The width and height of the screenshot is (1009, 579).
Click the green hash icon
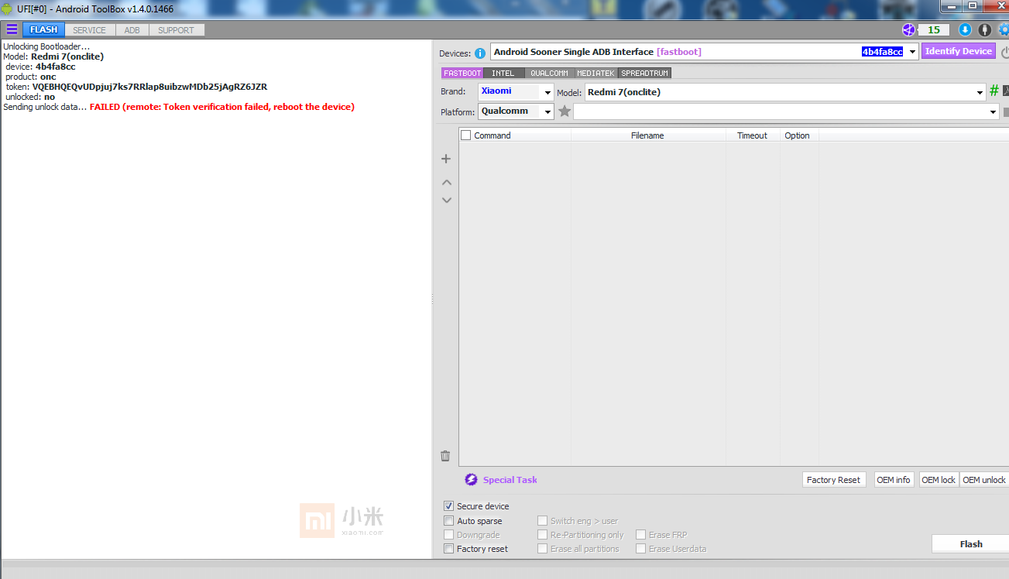tap(994, 91)
